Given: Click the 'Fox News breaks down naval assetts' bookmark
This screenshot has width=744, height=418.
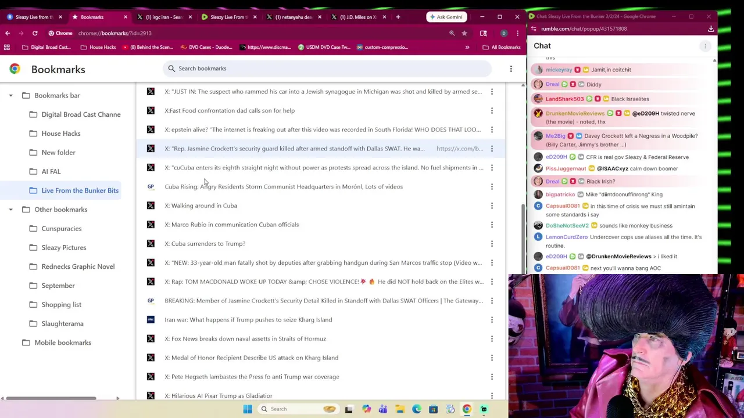Looking at the screenshot, I should coord(321,338).
